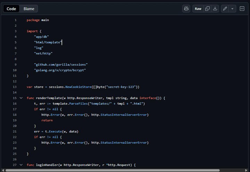Collapse the renderTemplate function at line 15
Viewport: 250px width, 172px height.
(21, 98)
